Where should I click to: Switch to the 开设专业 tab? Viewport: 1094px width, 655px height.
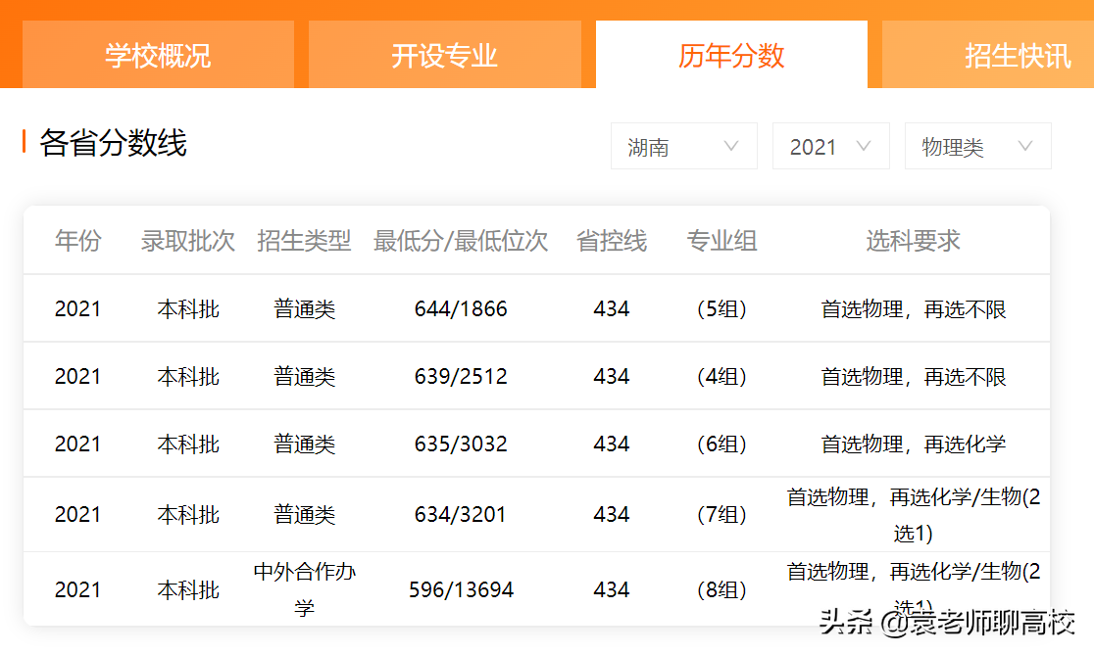tap(444, 55)
